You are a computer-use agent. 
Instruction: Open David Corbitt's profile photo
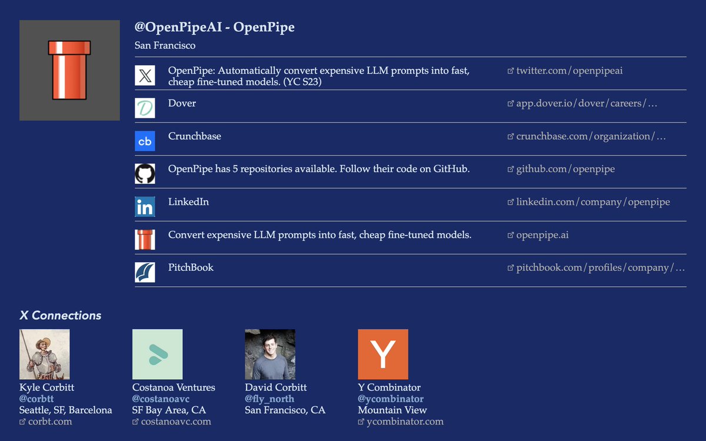click(x=270, y=354)
